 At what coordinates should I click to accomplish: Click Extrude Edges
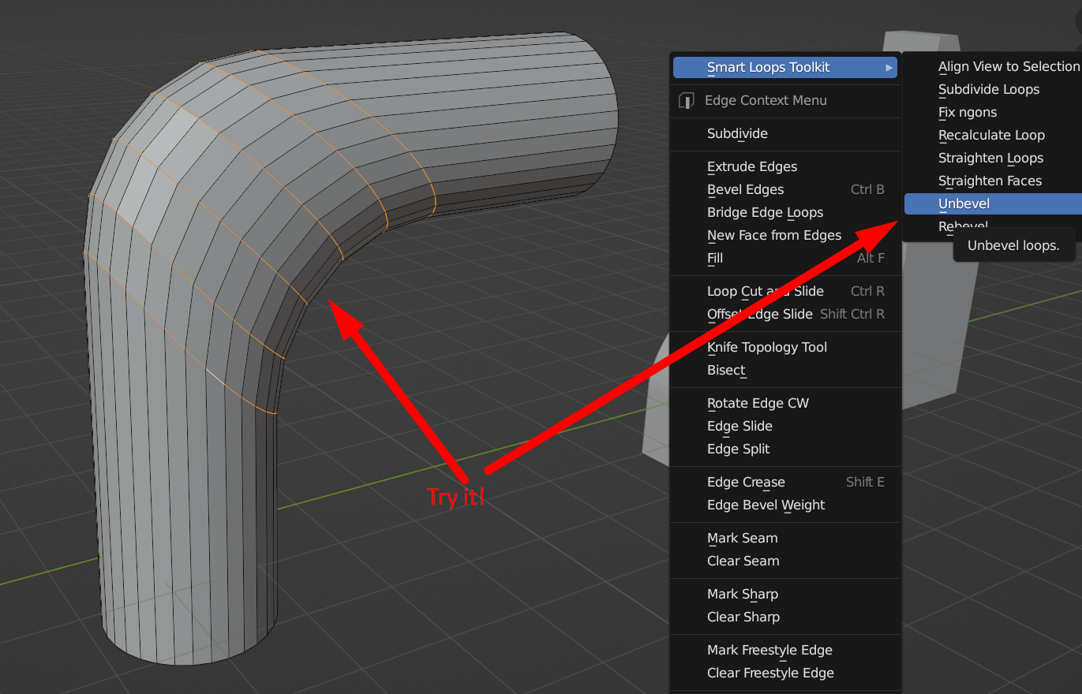pyautogui.click(x=751, y=166)
